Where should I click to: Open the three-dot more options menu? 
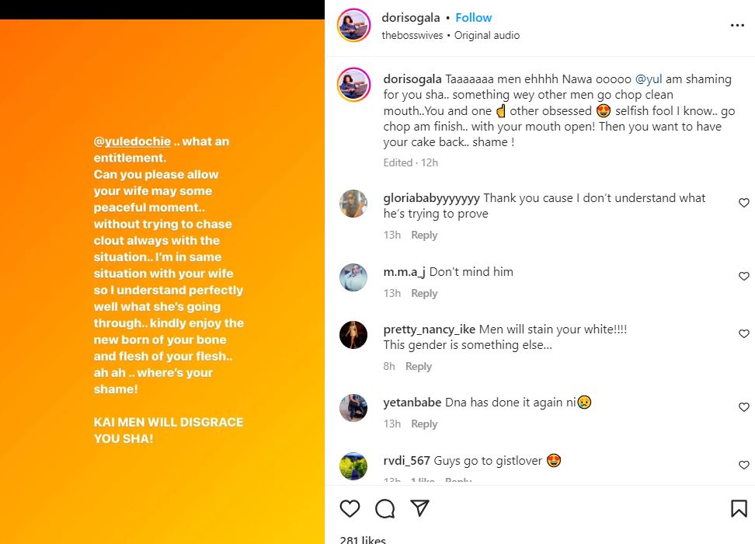pos(737,26)
